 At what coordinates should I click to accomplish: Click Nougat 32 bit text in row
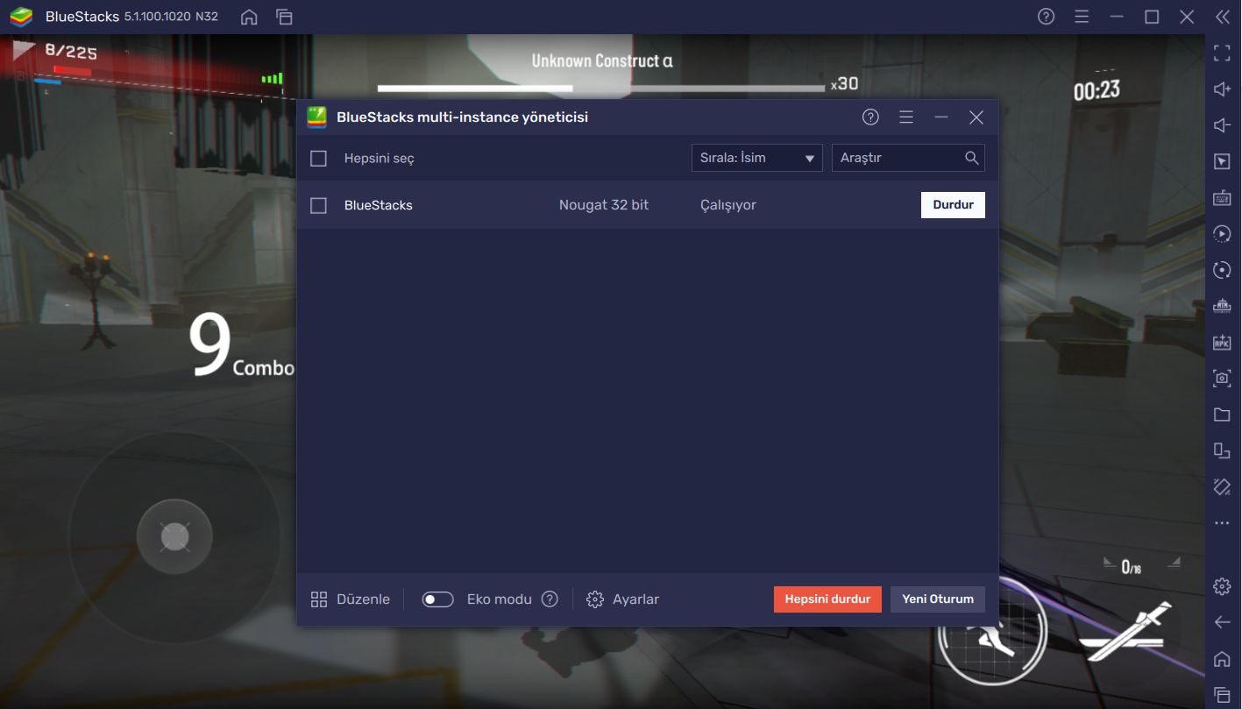click(x=604, y=205)
